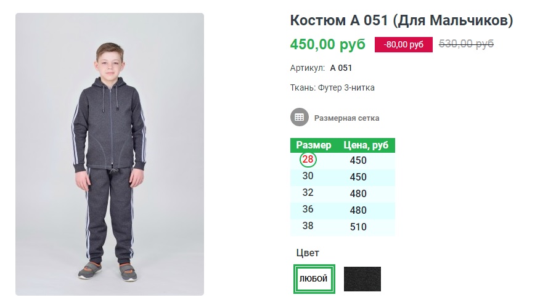Open the boy's tracksuit product photo
Viewport: 556px width, 300px height.
point(110,154)
